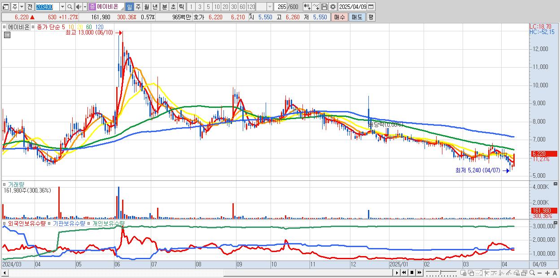Zoom in with the plus icon
The height and width of the screenshot is (278, 560).
[x=547, y=273]
